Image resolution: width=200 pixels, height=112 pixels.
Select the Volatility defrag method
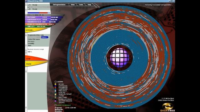31,44
